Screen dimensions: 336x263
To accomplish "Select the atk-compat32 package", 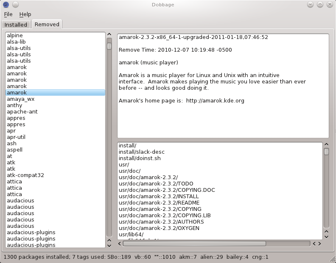I will [55, 175].
